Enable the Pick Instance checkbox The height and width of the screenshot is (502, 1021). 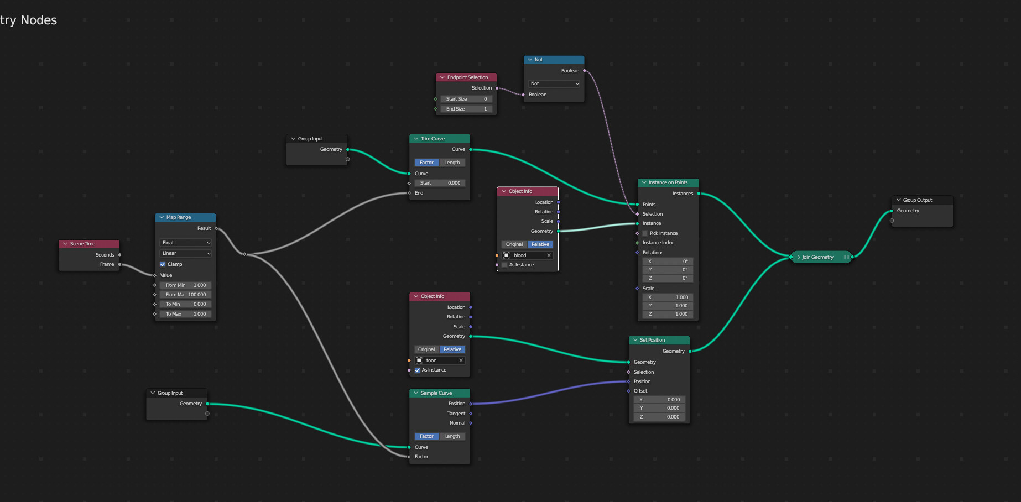click(x=645, y=233)
